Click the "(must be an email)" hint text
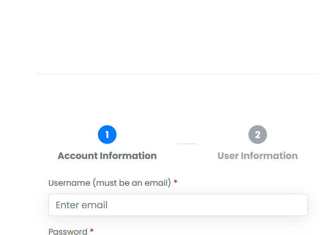The image size is (332, 235). (x=132, y=183)
